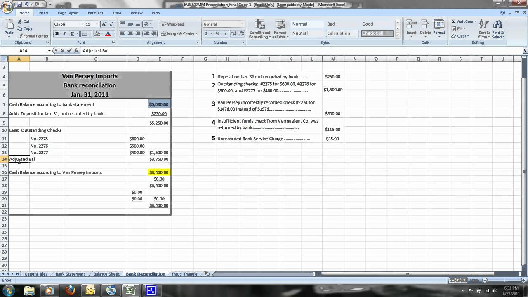Toggle Italic formatting

tap(64, 34)
